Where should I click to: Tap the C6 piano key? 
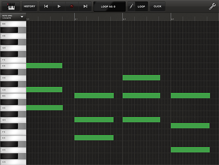(x=13, y=90)
